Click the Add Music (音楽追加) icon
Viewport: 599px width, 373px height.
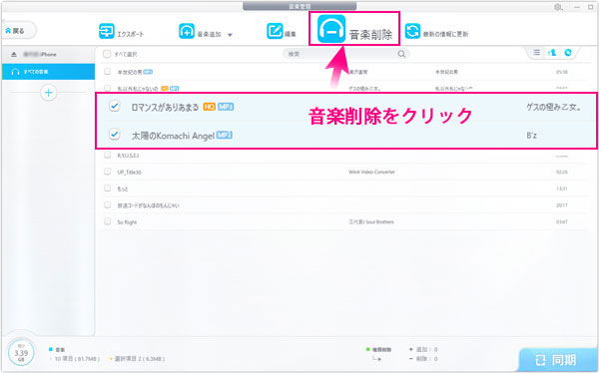point(187,31)
